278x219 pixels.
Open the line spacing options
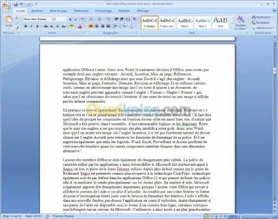[115, 26]
